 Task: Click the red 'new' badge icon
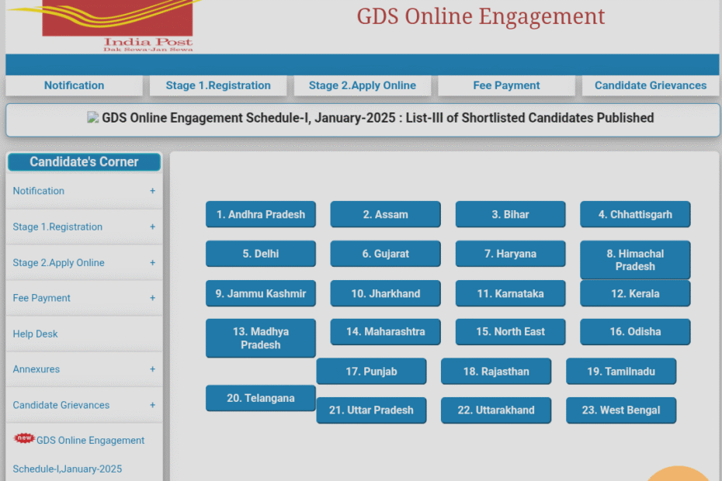24,438
